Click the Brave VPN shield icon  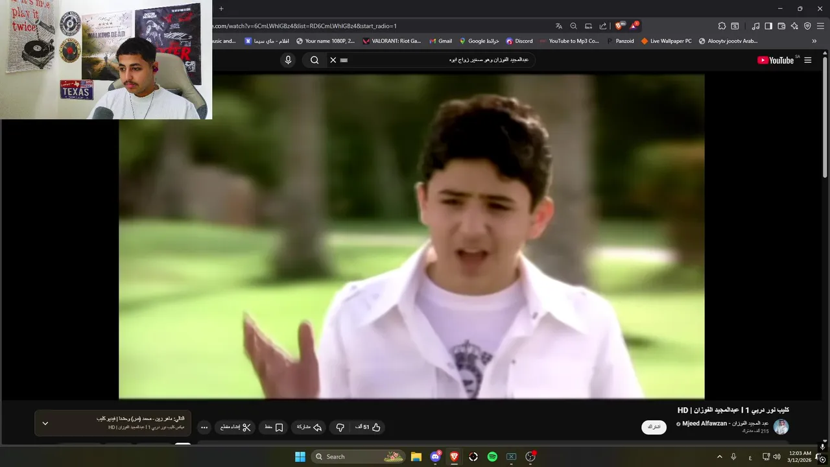tap(807, 26)
